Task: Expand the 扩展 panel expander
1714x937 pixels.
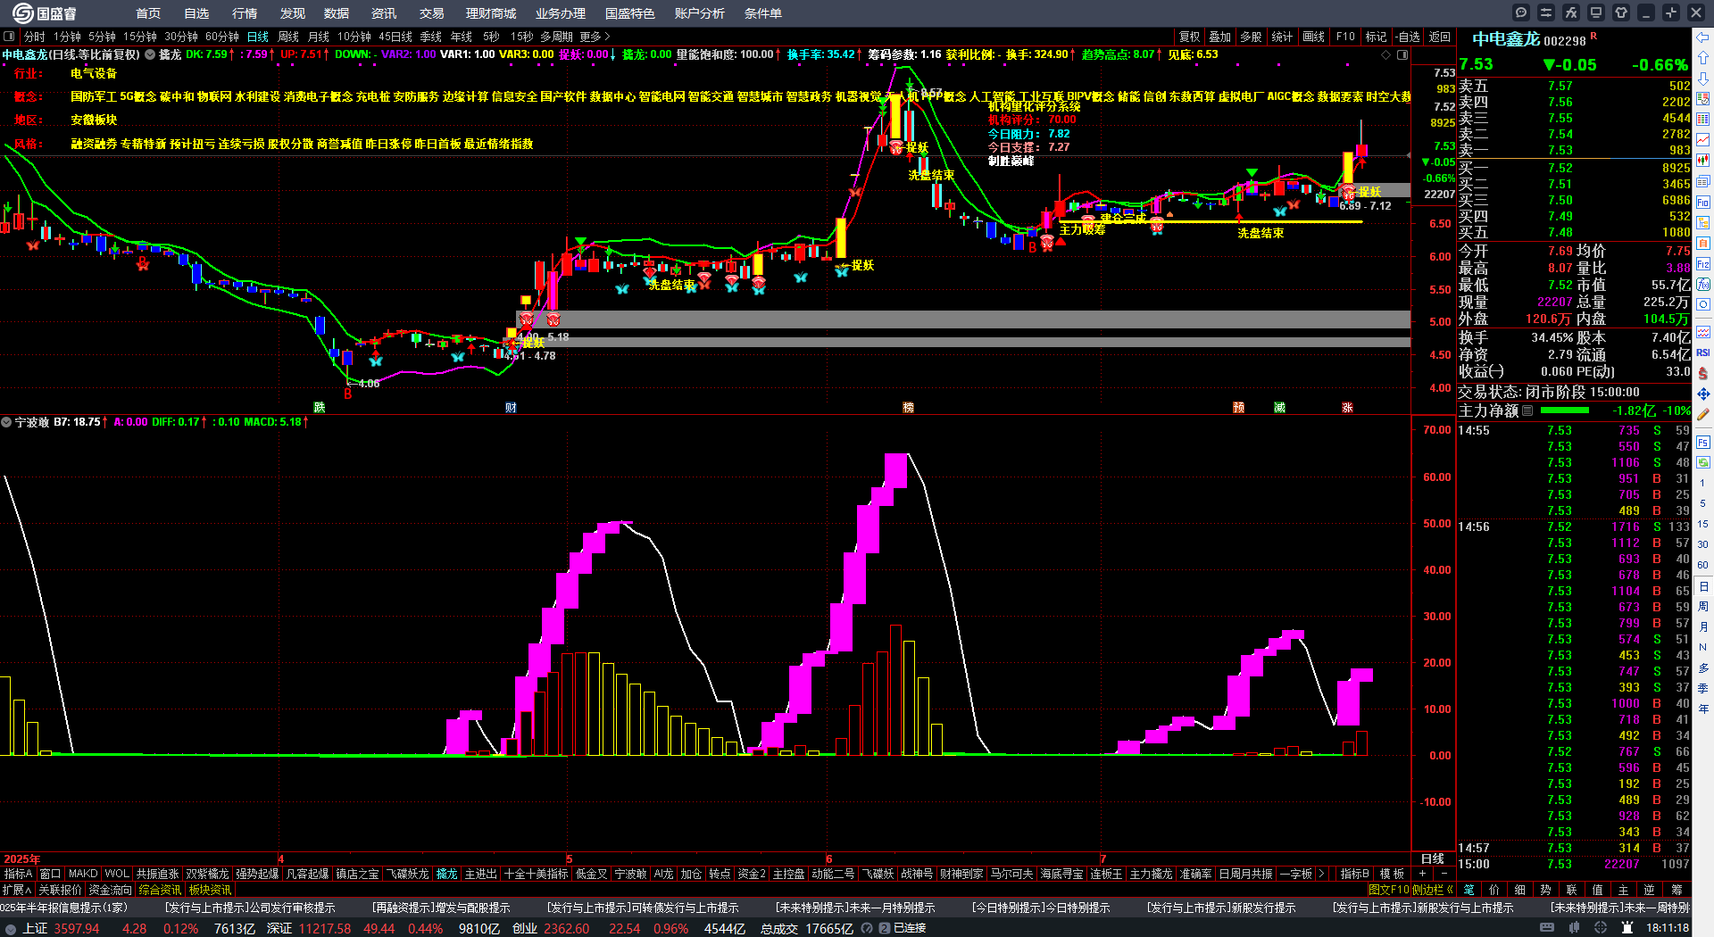Action: pos(17,890)
